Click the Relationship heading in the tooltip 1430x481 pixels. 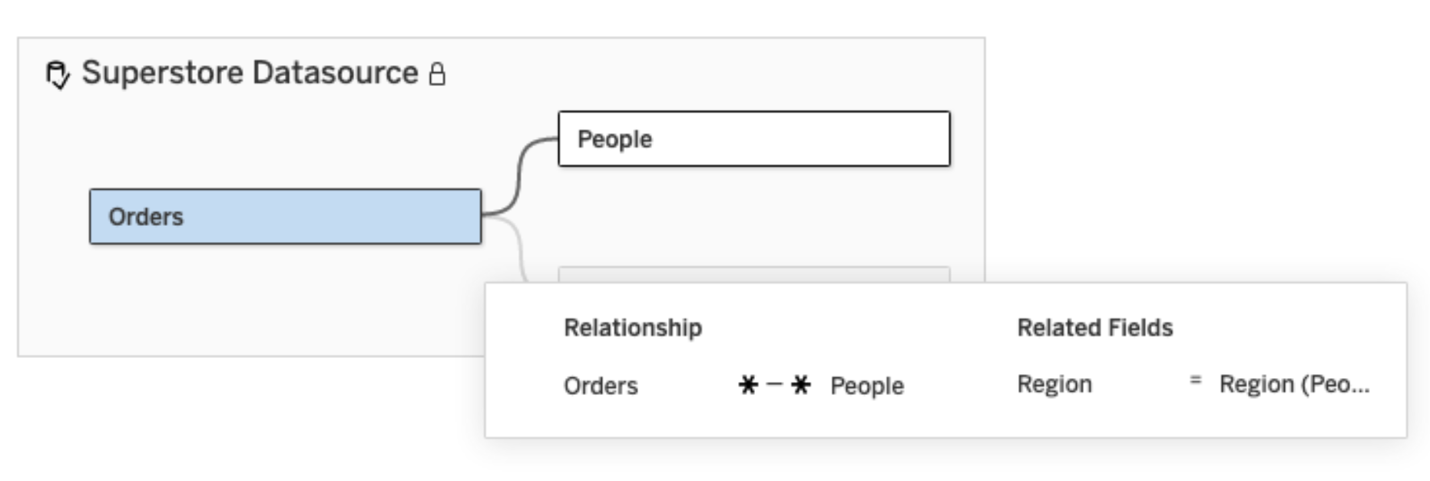point(632,328)
